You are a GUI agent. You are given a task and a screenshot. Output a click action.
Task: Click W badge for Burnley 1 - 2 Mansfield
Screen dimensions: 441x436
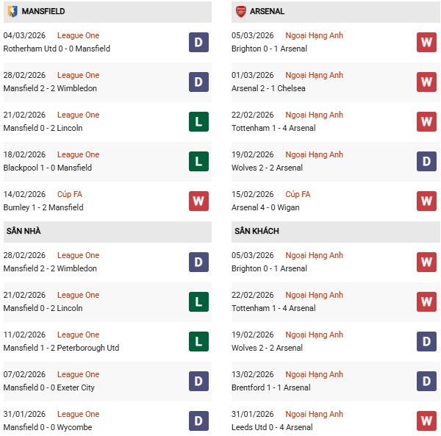point(198,201)
